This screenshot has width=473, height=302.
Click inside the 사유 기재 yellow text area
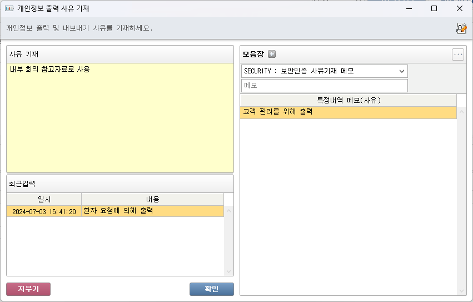[120, 117]
